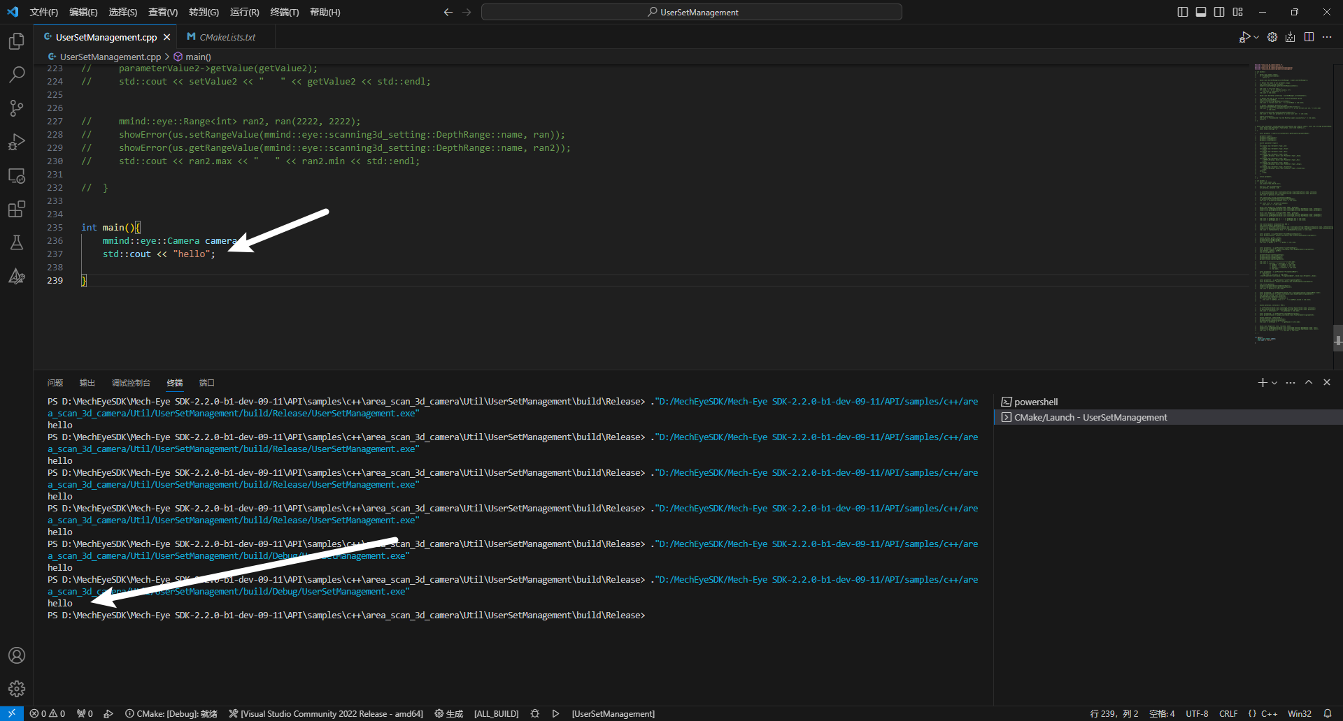The image size is (1343, 721).
Task: Click the CMake Debug status bar item
Action: point(171,713)
